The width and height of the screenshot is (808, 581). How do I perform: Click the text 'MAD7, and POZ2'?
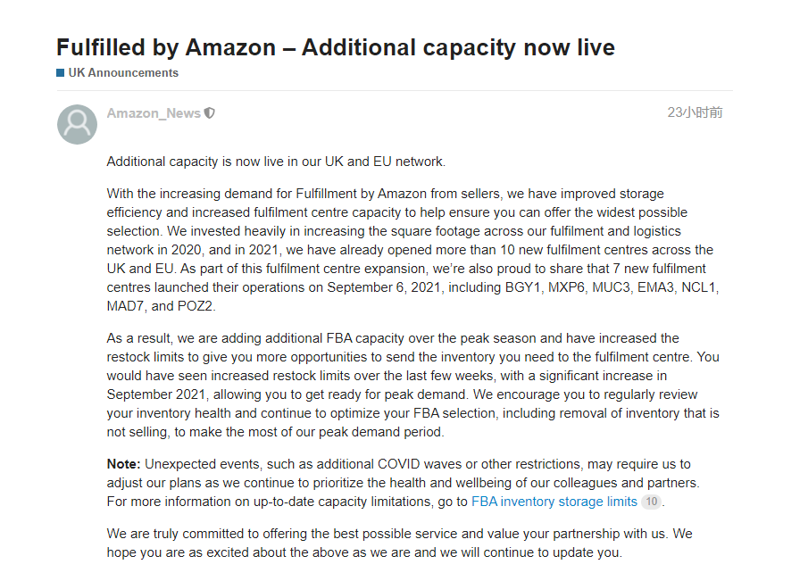160,306
